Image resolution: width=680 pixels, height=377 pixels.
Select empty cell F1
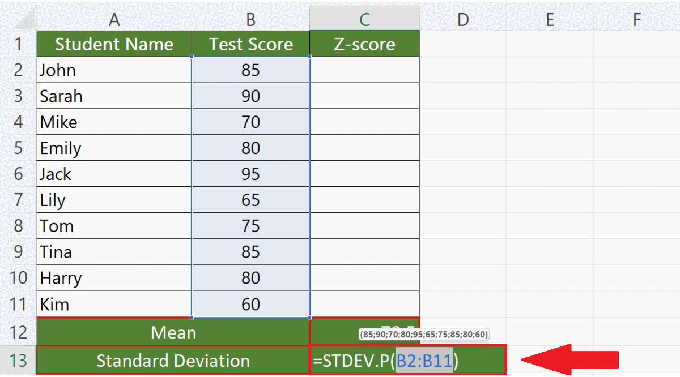coord(637,44)
